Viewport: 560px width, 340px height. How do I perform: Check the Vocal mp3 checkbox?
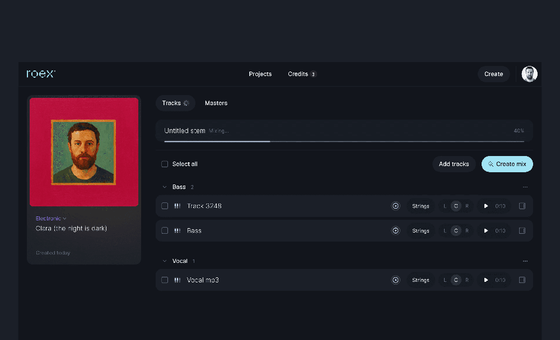(x=164, y=280)
